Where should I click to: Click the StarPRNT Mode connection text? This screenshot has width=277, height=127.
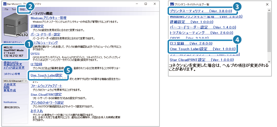(x=13, y=50)
